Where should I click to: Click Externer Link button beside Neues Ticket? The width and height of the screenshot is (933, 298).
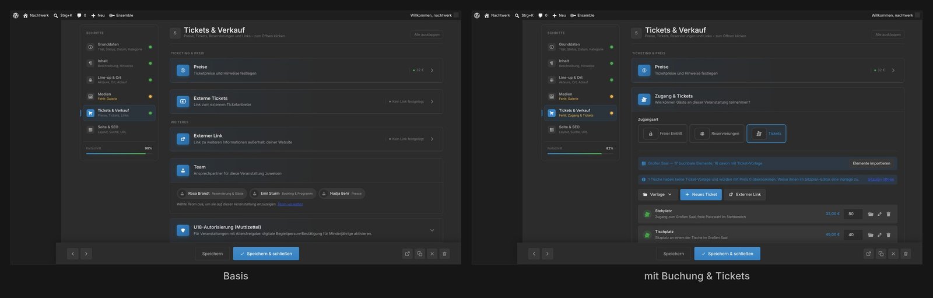point(745,195)
